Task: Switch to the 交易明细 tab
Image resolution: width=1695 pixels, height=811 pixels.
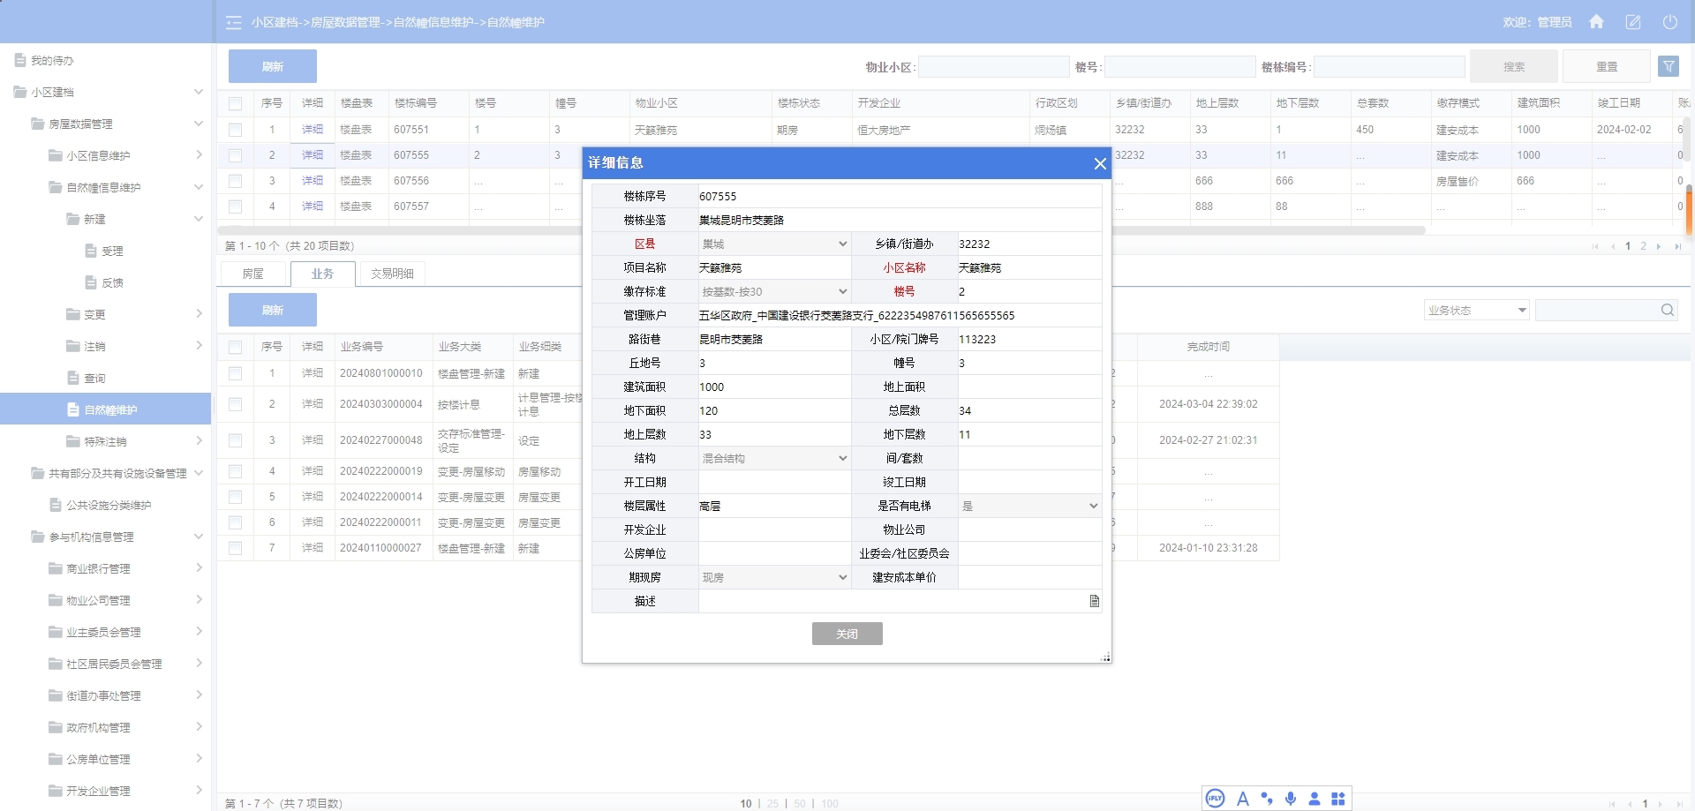Action: click(392, 274)
